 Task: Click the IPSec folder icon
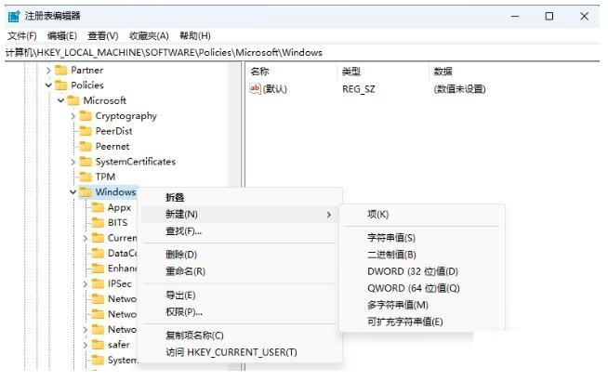(98, 283)
